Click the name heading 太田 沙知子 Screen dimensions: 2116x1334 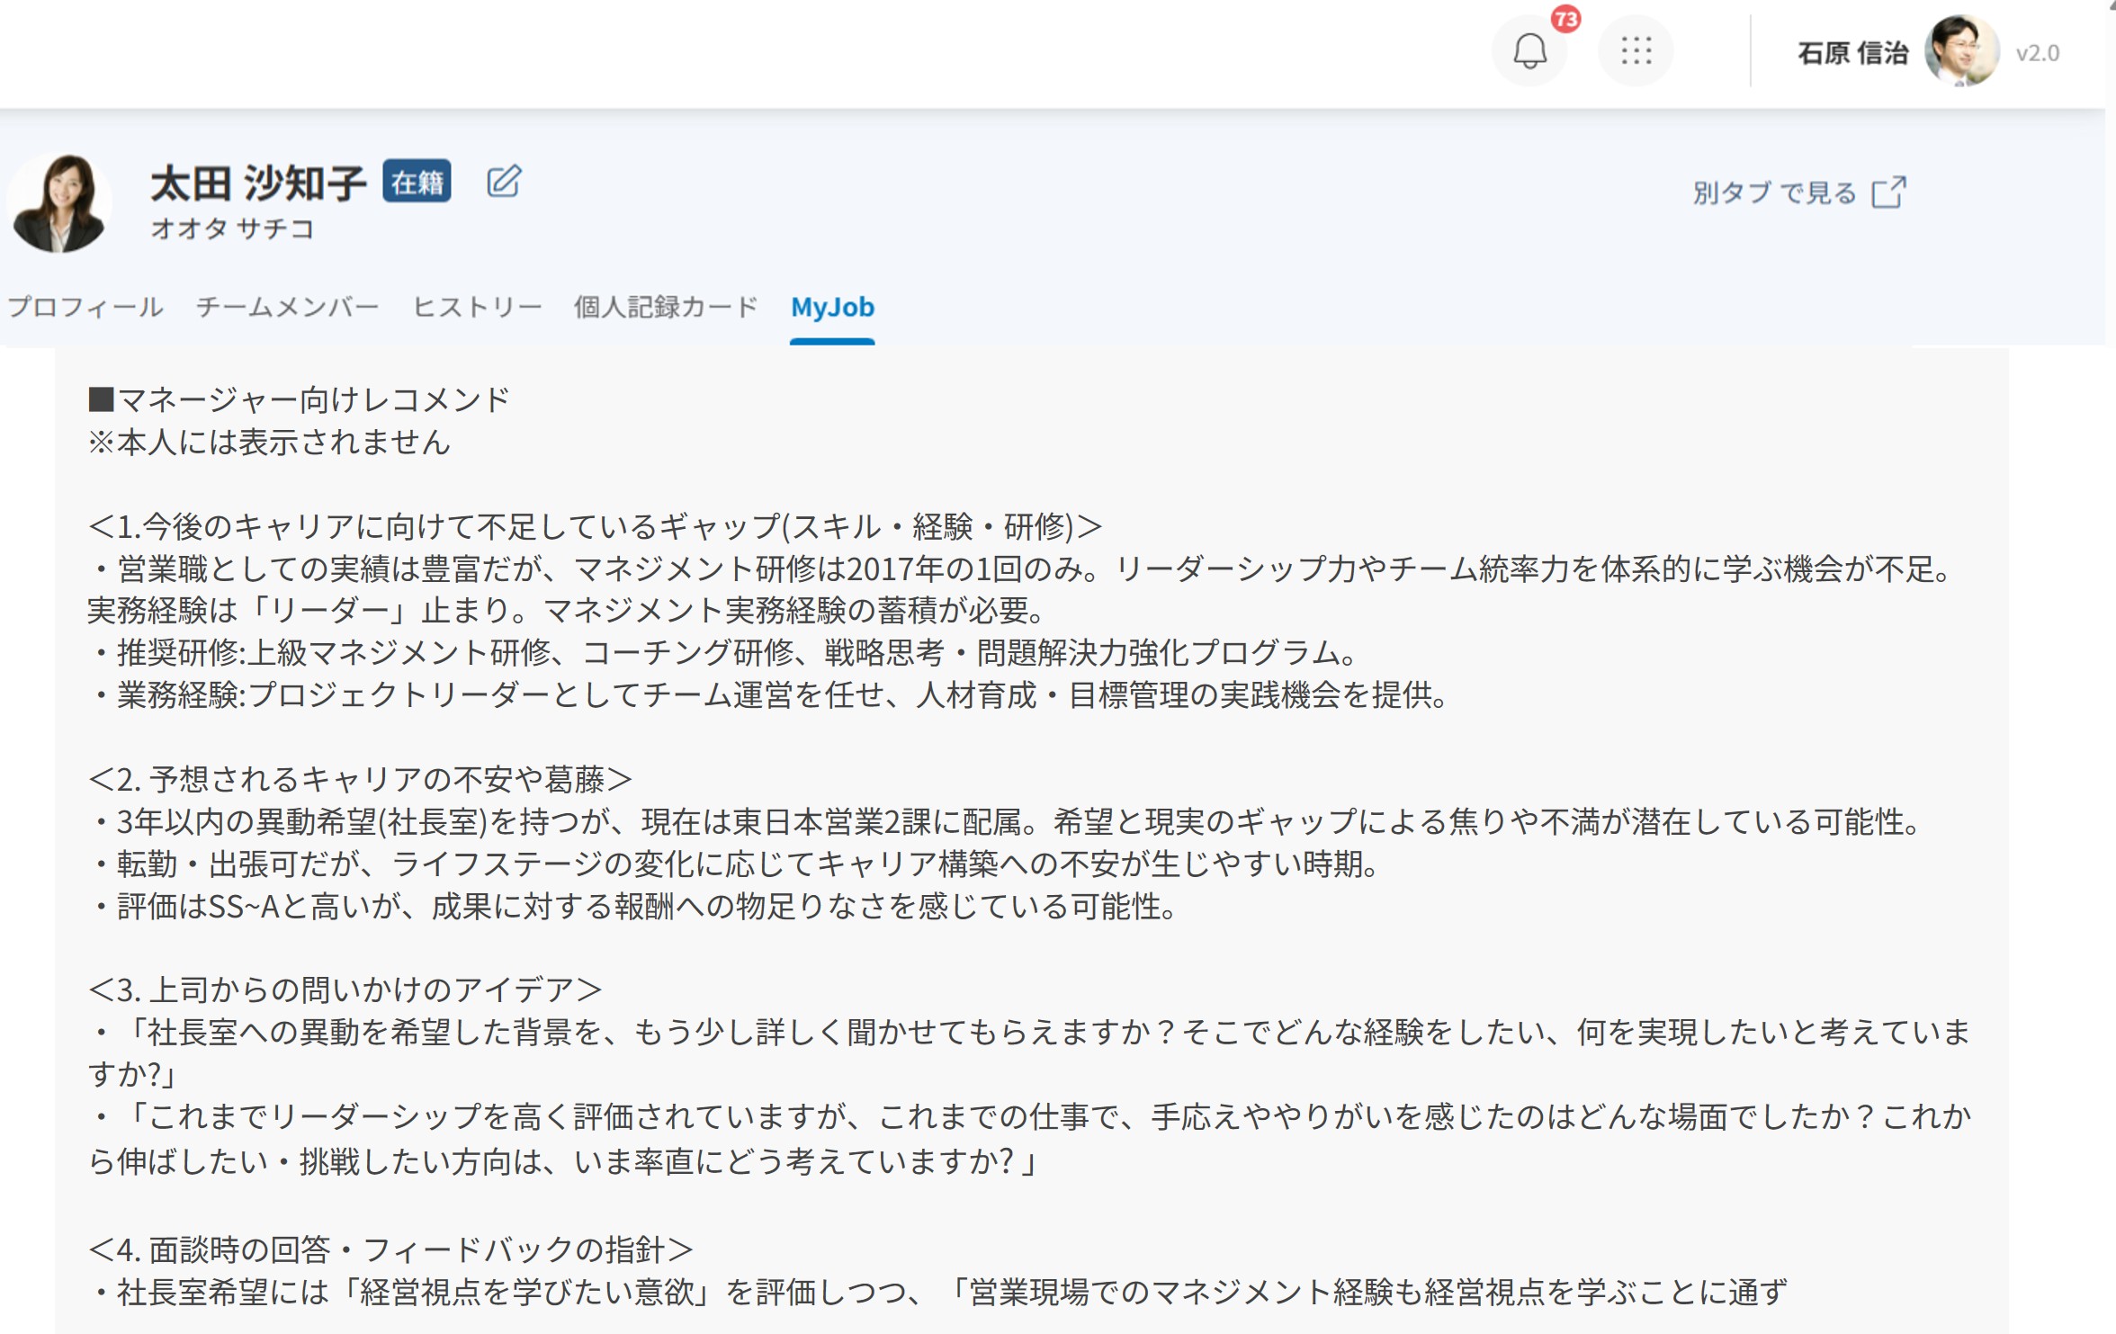point(258,184)
